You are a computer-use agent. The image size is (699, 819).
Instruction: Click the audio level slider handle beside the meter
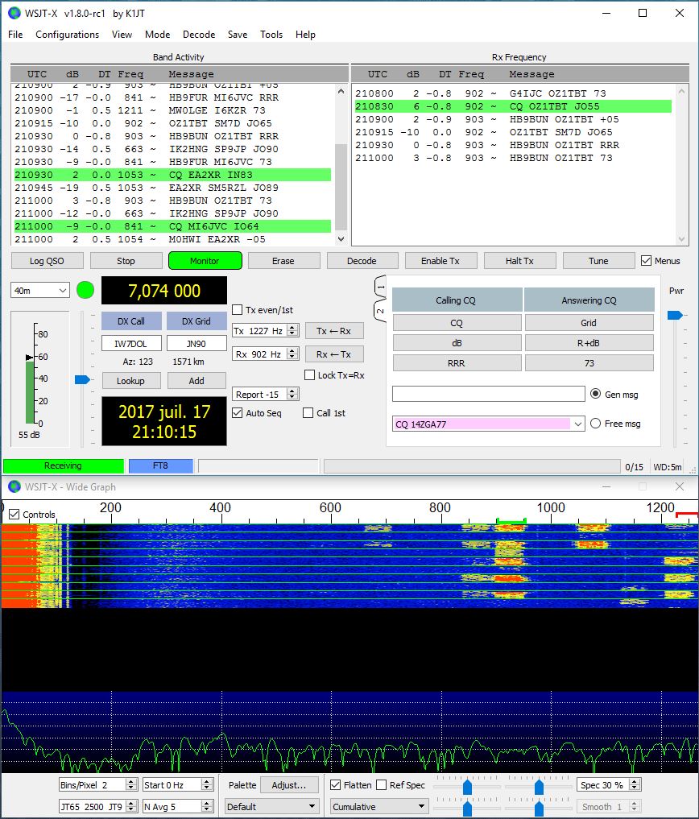(x=82, y=379)
